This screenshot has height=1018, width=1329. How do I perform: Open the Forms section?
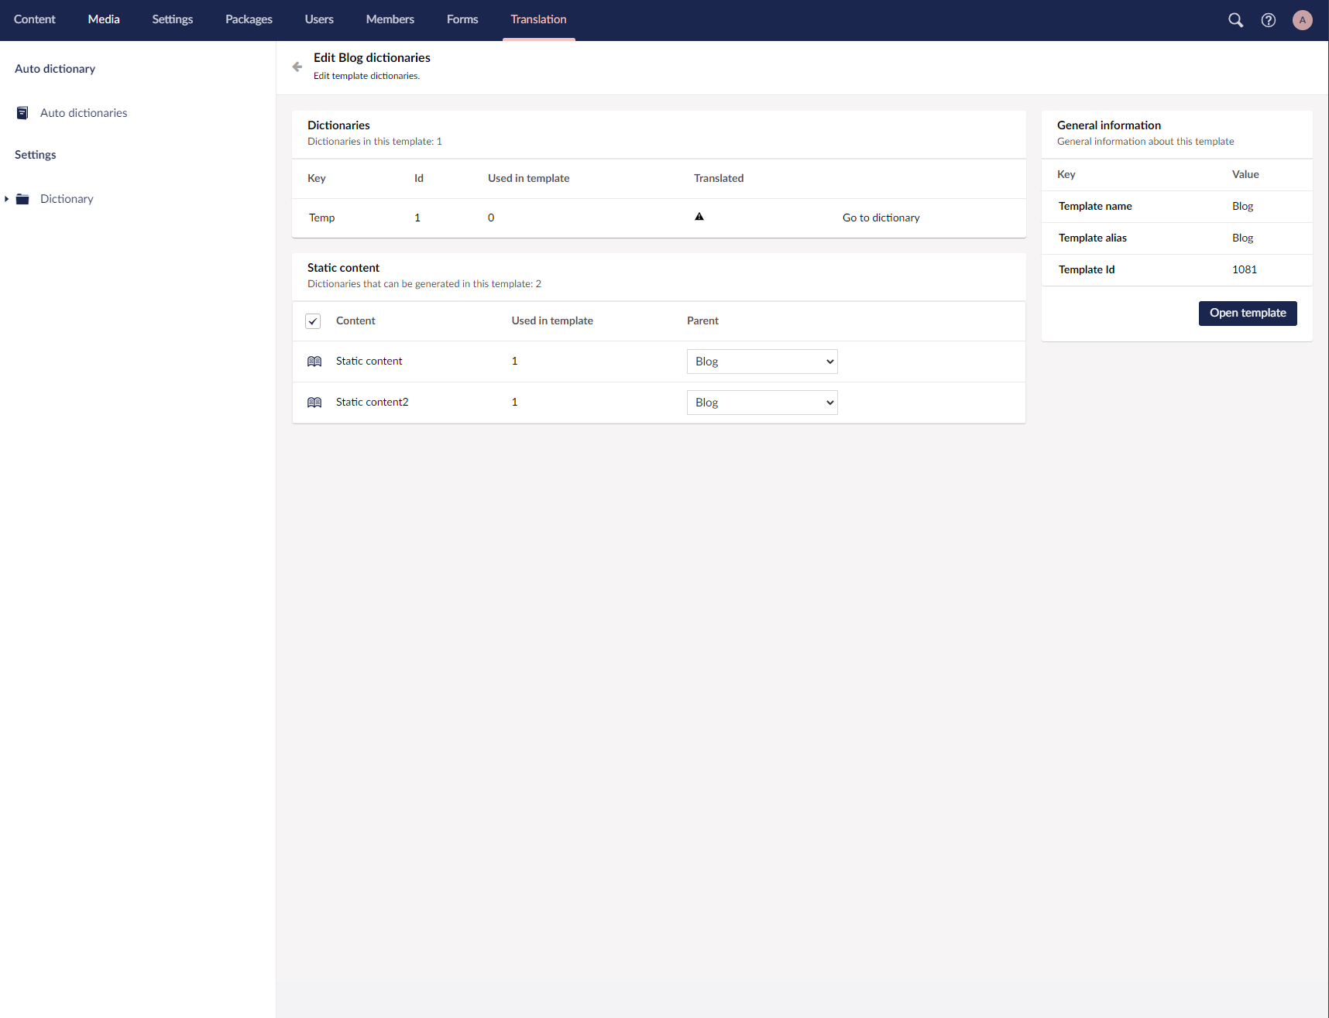click(462, 19)
